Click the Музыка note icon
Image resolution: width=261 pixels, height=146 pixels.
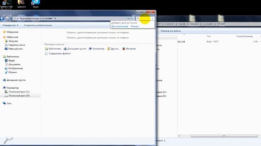pos(6,72)
